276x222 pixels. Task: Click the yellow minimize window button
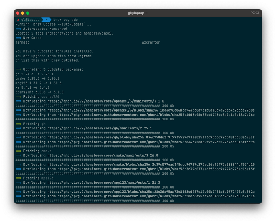pos(23,13)
